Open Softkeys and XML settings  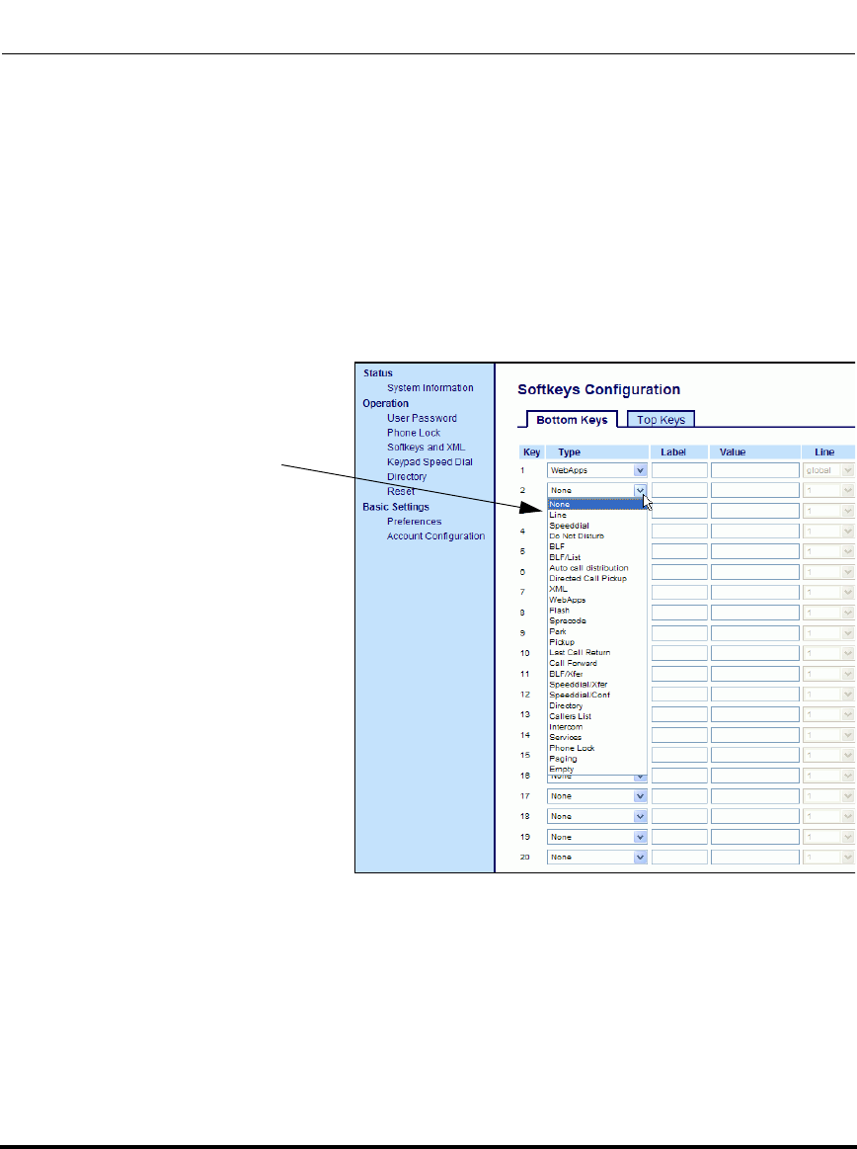(x=426, y=447)
